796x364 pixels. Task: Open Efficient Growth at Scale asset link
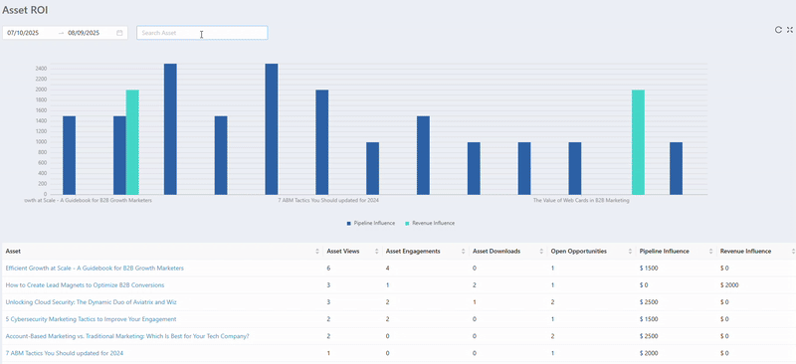95,269
